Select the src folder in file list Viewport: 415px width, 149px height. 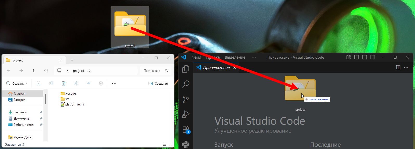65,99
